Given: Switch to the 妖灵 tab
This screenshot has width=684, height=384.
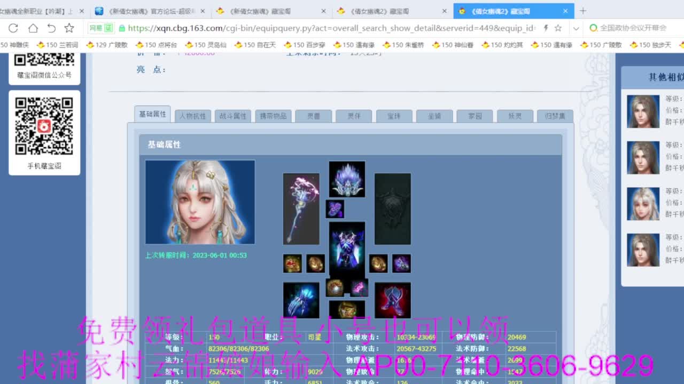Looking at the screenshot, I should 515,116.
